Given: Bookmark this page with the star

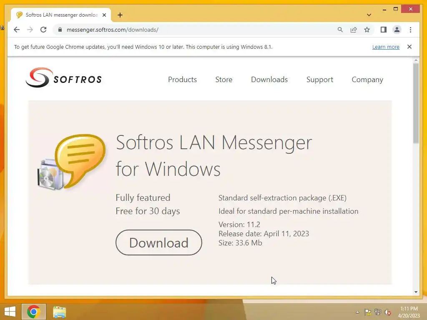Looking at the screenshot, I should click(x=367, y=30).
